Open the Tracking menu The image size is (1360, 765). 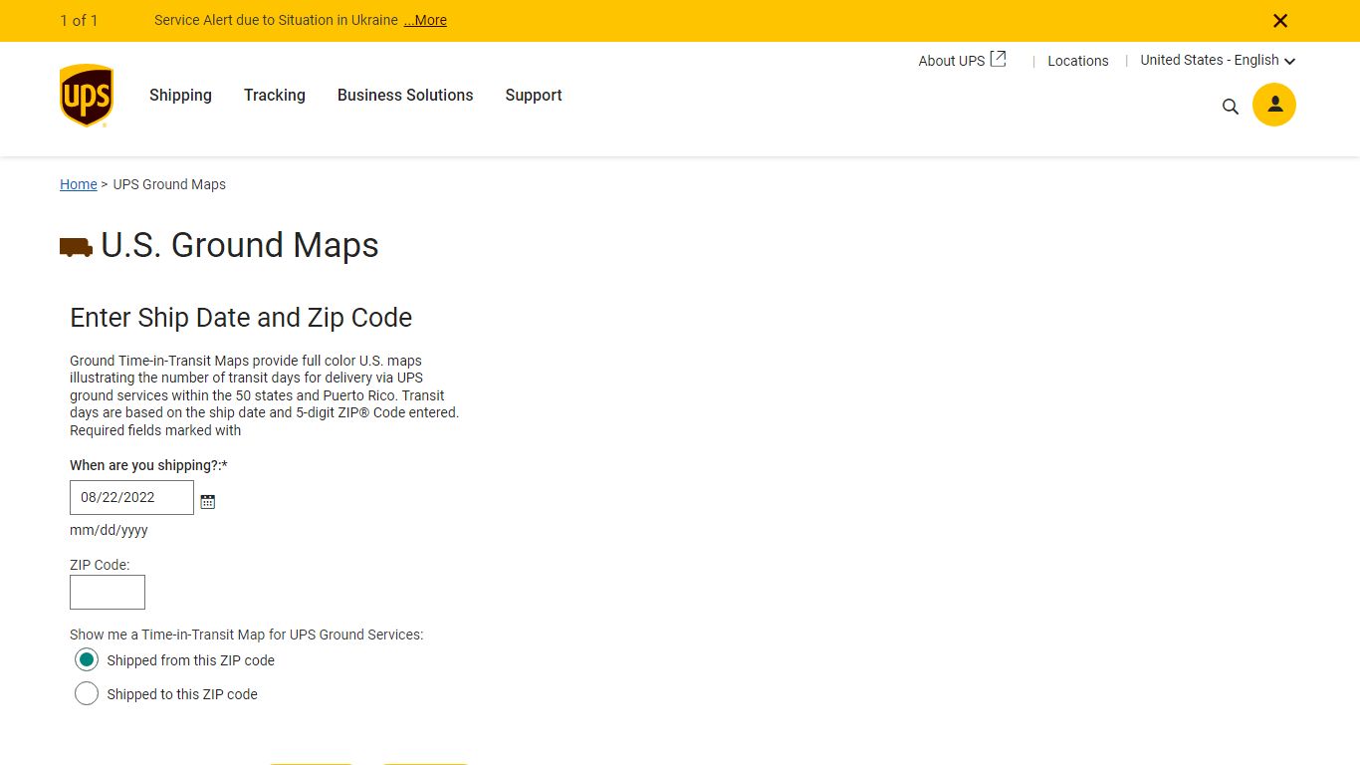pos(275,95)
